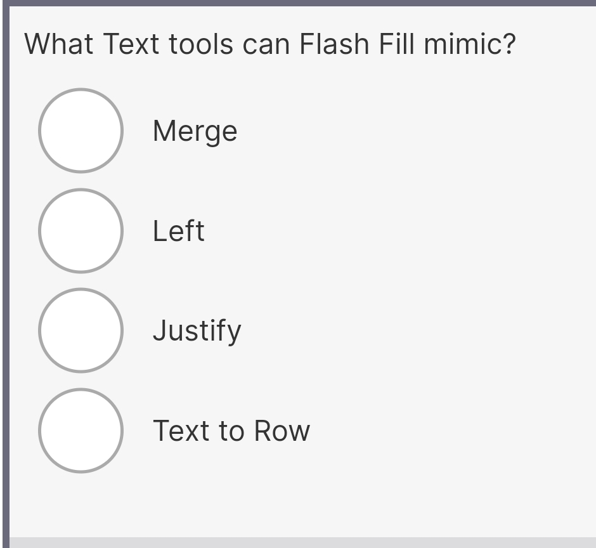Click the Text to Row answer label

231,430
